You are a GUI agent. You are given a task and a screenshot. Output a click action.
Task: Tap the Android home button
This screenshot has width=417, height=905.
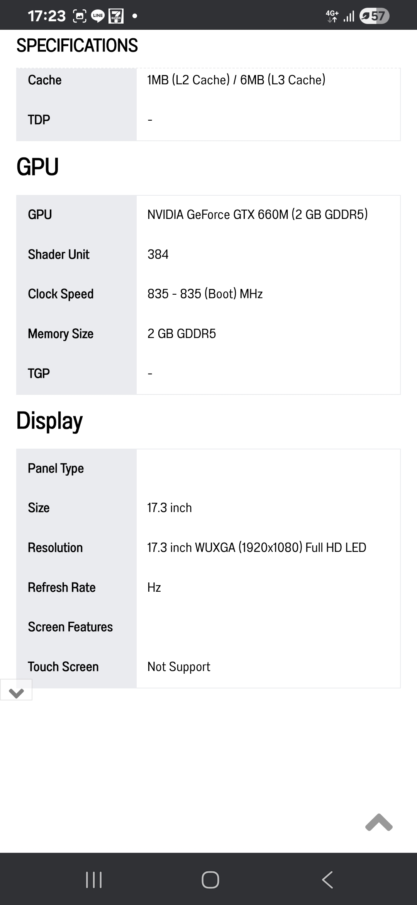[x=210, y=880]
